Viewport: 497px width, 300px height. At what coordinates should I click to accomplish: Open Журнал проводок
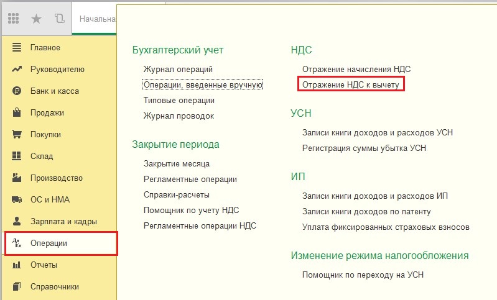click(179, 116)
